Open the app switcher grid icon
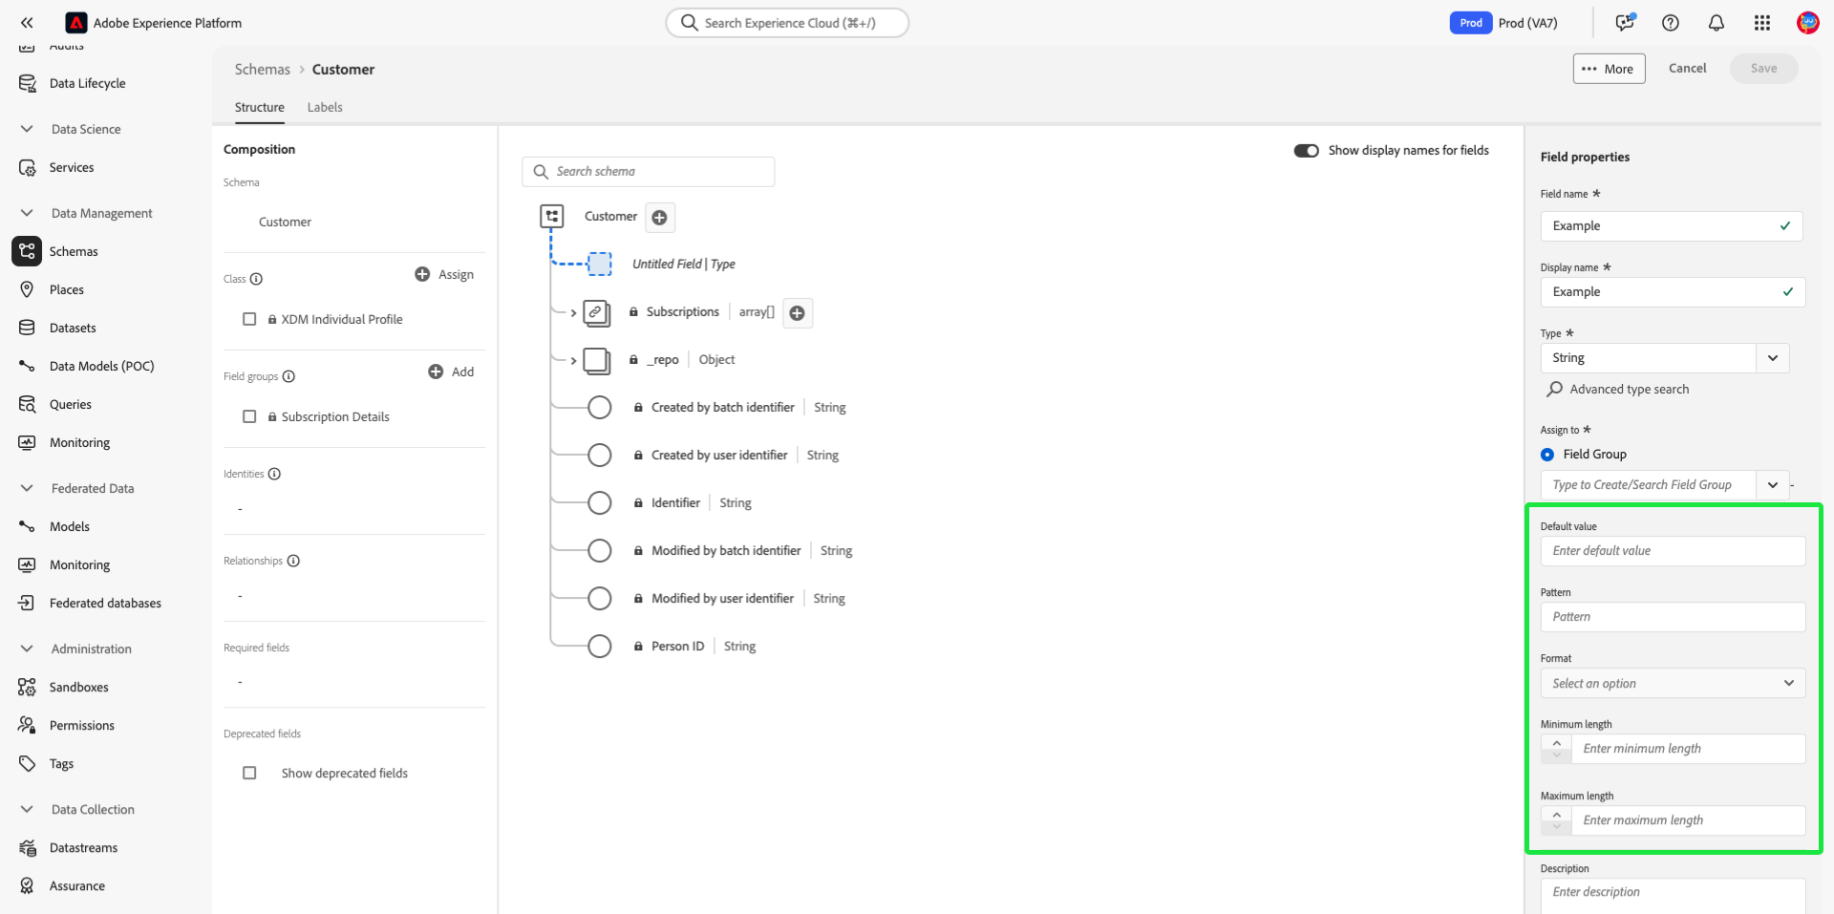Screen dimensions: 1834x914 point(1761,23)
